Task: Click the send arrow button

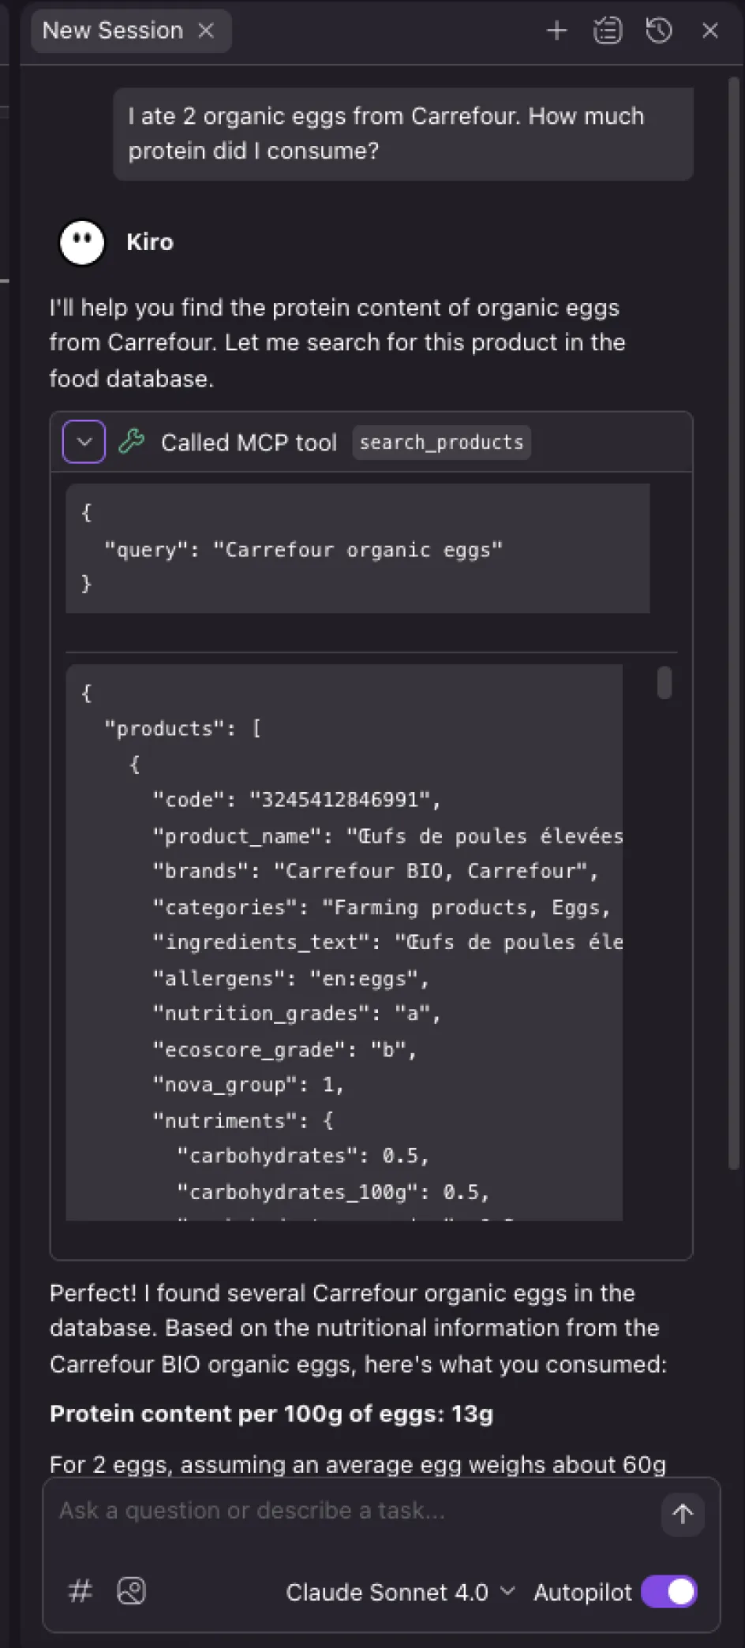Action: click(683, 1514)
